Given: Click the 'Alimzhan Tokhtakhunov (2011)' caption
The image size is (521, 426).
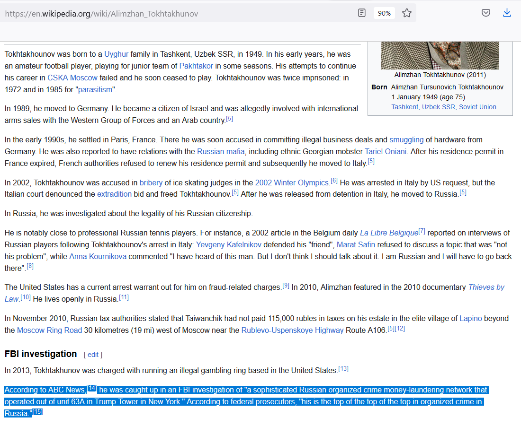Looking at the screenshot, I should pos(440,75).
